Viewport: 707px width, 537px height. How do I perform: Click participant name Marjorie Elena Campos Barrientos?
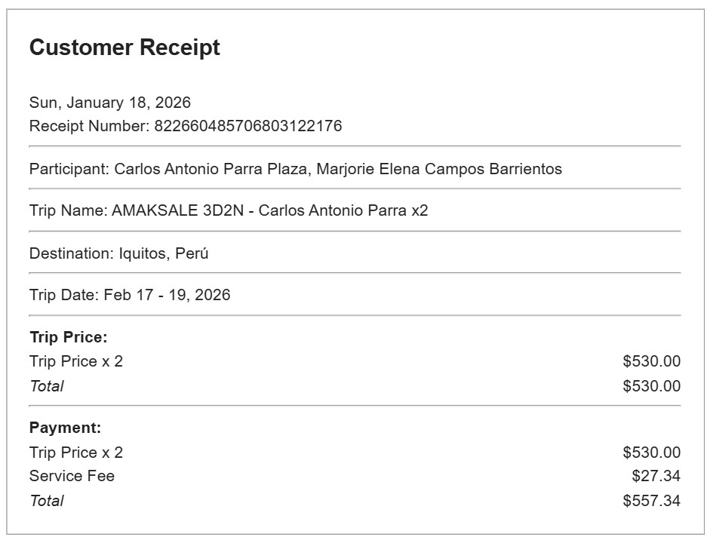pyautogui.click(x=438, y=169)
